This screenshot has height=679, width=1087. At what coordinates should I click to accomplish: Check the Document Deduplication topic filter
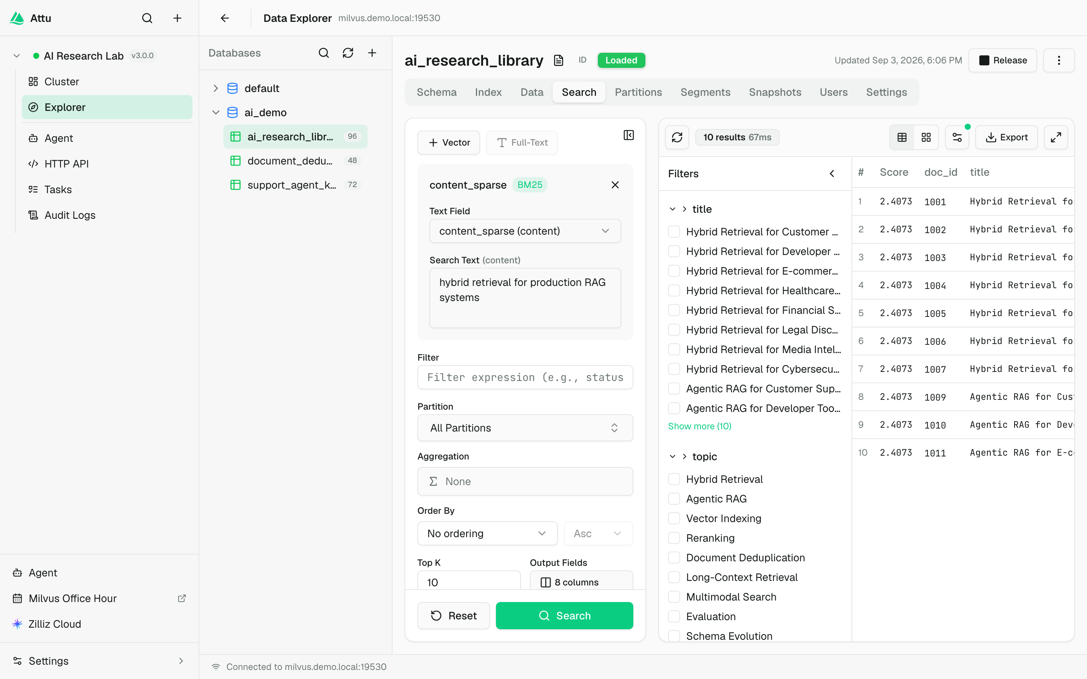(x=674, y=558)
